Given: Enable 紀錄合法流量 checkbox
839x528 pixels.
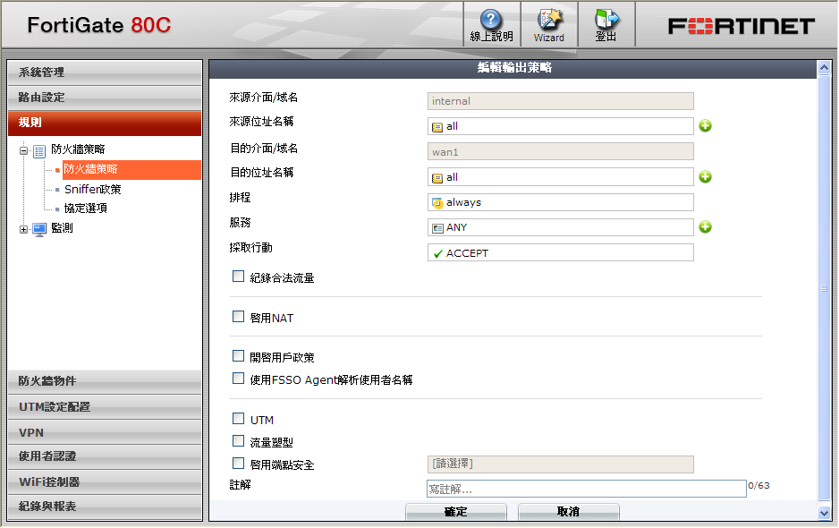Looking at the screenshot, I should (x=238, y=277).
